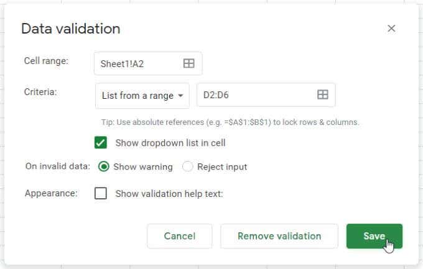Click the arrow beside List from a range
The image size is (423, 269).
point(180,96)
